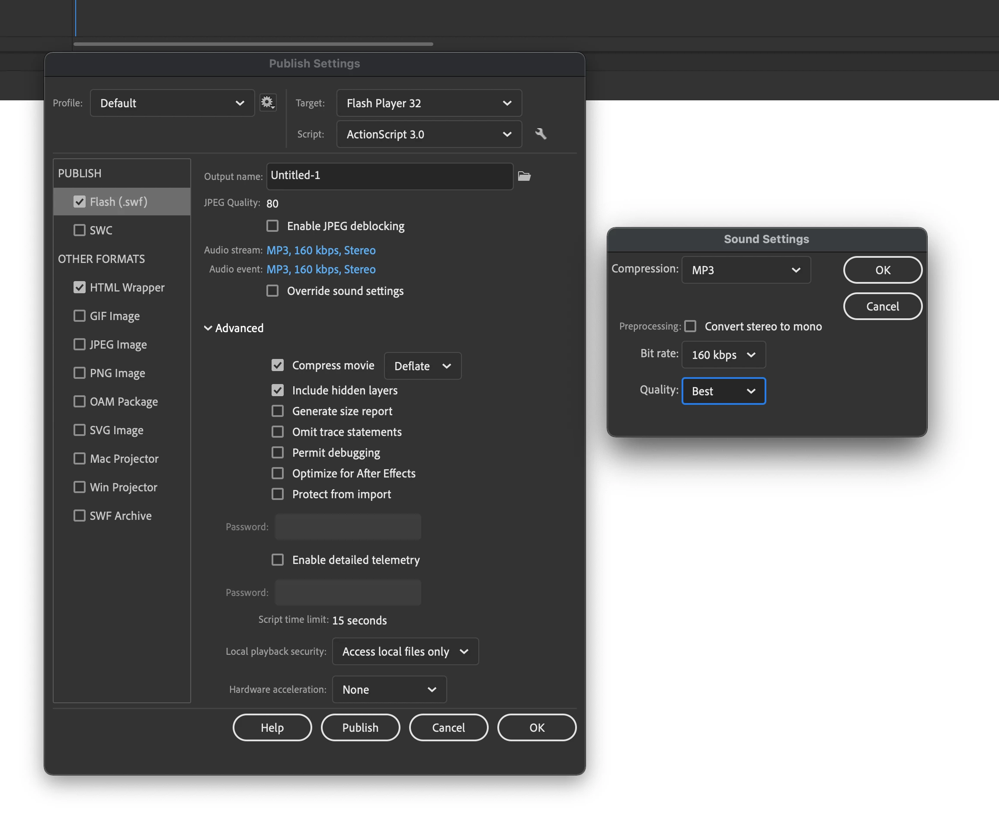This screenshot has height=820, width=999.
Task: Enable the GIF Image format
Action: point(79,316)
